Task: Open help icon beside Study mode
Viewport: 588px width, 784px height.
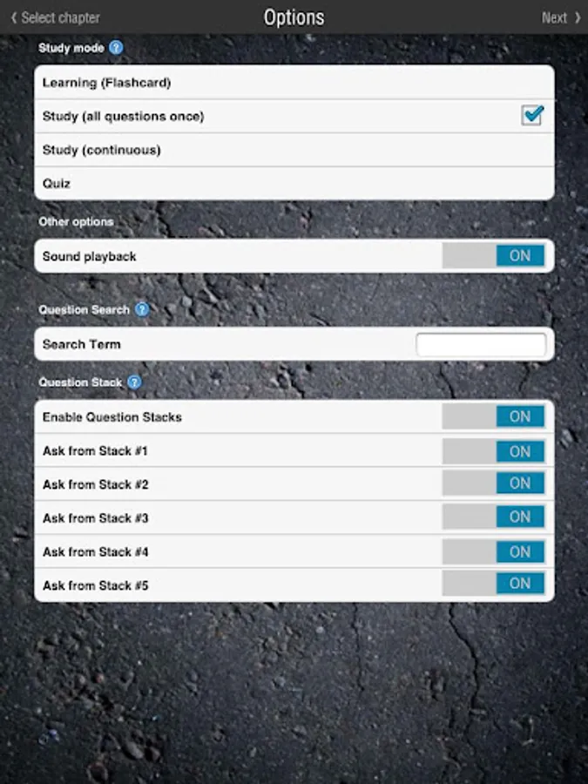Action: click(x=116, y=48)
